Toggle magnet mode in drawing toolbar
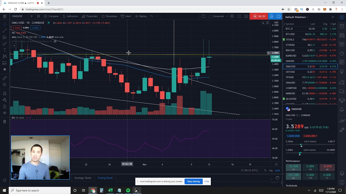 [x=5, y=93]
